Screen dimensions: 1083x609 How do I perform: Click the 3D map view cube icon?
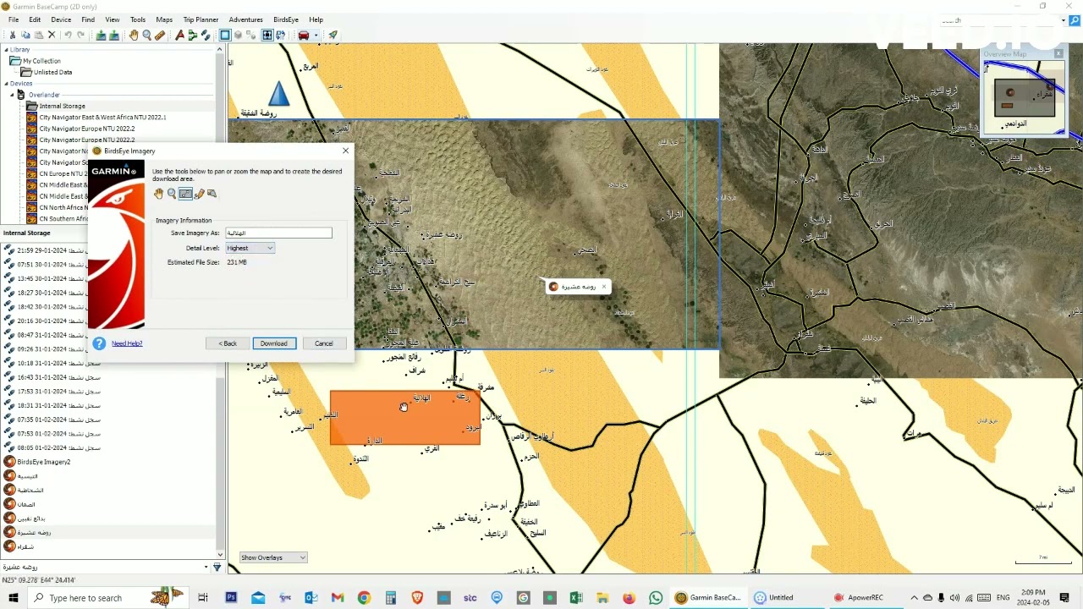[x=239, y=36]
